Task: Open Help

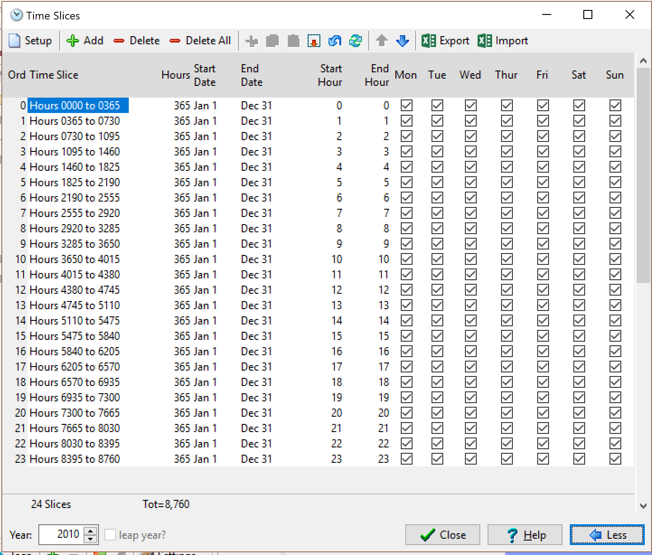Action: click(525, 535)
